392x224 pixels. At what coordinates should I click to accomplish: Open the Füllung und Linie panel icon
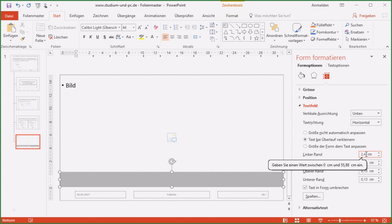(301, 76)
